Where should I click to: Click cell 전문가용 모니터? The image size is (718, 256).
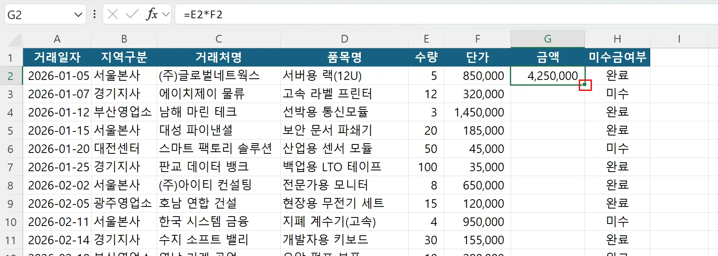344,185
